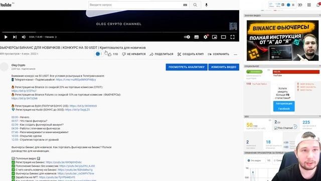Click the blue extension icon beside likes
The width and height of the screenshot is (321, 181).
click(98, 54)
